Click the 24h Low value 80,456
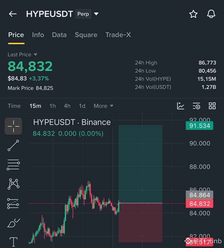Viewport: 224px width, 248px height. (x=207, y=71)
